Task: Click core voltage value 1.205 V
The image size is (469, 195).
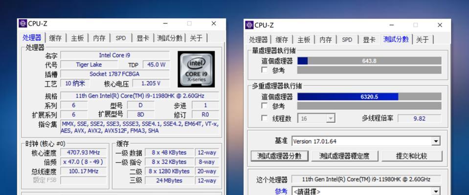Action: pyautogui.click(x=151, y=83)
